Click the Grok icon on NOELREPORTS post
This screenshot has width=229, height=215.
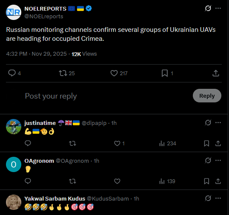[x=208, y=8]
